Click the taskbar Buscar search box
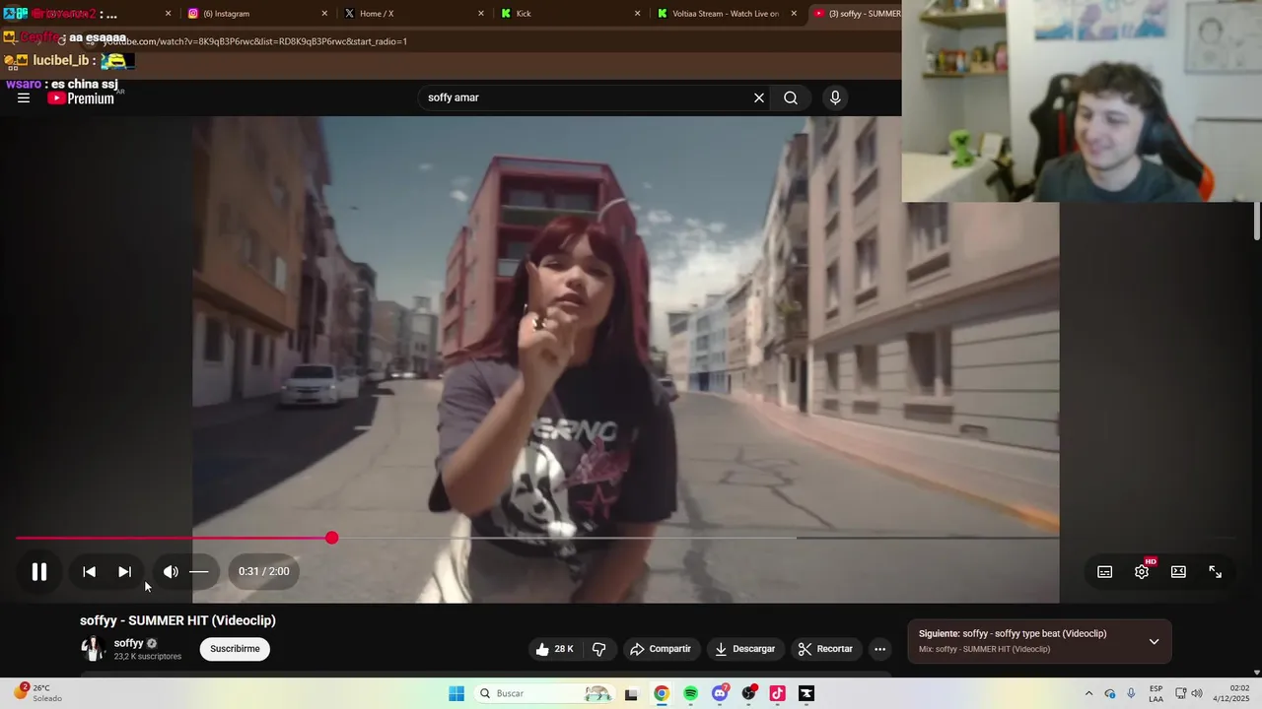Viewport: 1262px width, 709px height. coord(543,693)
